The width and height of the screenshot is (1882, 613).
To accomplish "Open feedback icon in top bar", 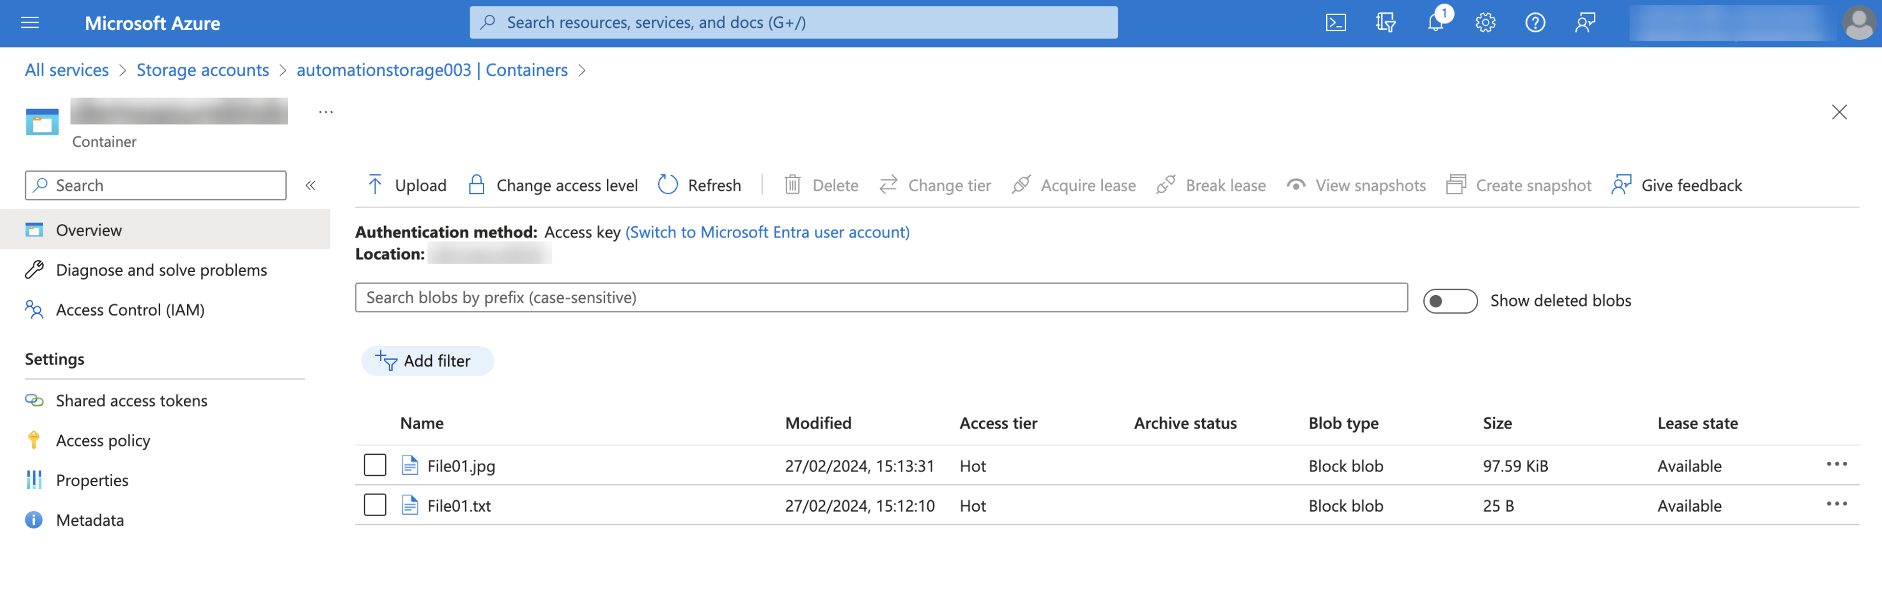I will 1585,23.
